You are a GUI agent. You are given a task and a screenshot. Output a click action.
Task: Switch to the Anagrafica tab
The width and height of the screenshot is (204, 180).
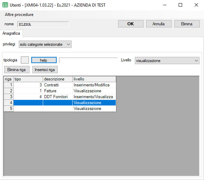(11, 33)
